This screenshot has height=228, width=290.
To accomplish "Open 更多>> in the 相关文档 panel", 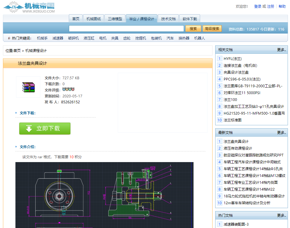I will [x=282, y=50].
